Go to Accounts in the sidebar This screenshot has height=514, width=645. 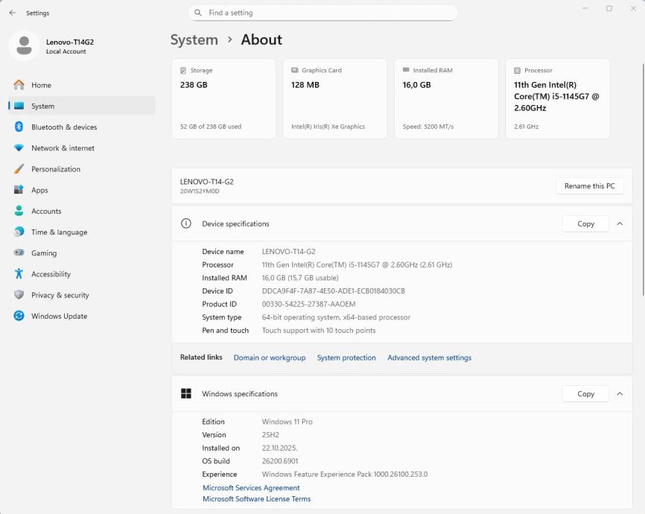click(46, 211)
